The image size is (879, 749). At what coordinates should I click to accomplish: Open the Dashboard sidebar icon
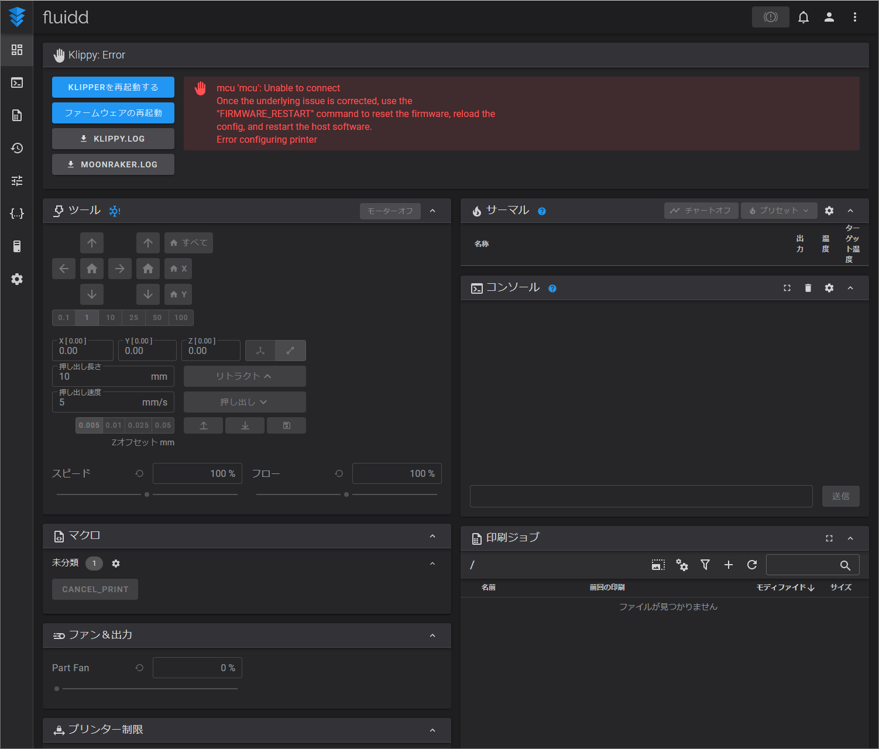point(17,50)
